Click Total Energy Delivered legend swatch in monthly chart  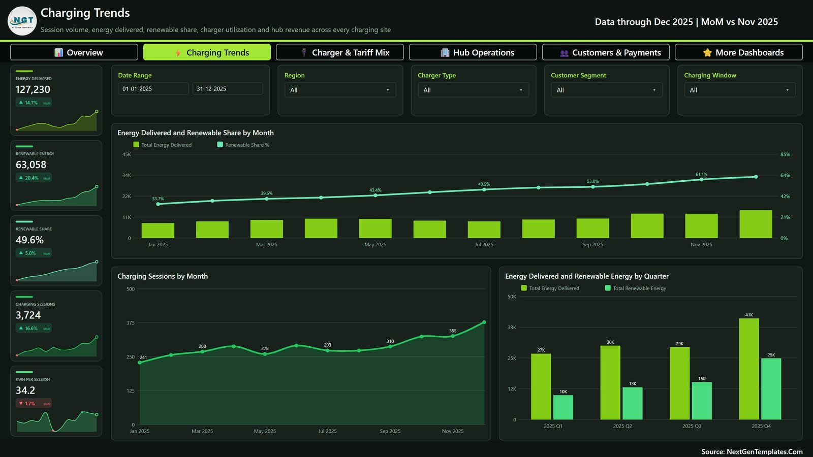coord(136,145)
